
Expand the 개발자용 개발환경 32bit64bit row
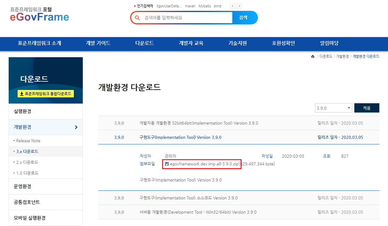coord(199,123)
